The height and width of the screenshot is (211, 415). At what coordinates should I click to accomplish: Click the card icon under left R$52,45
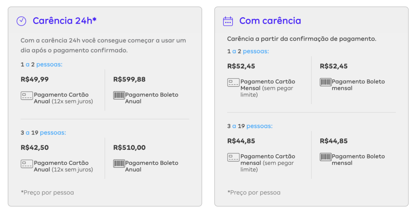point(233,82)
